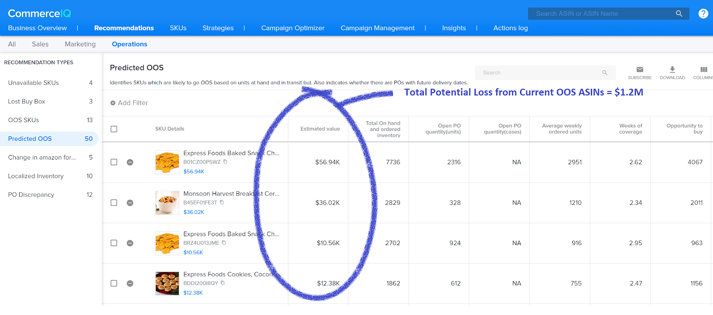This screenshot has height=315, width=713.
Task: Check the box for Monsoon Harvest row
Action: click(x=114, y=203)
